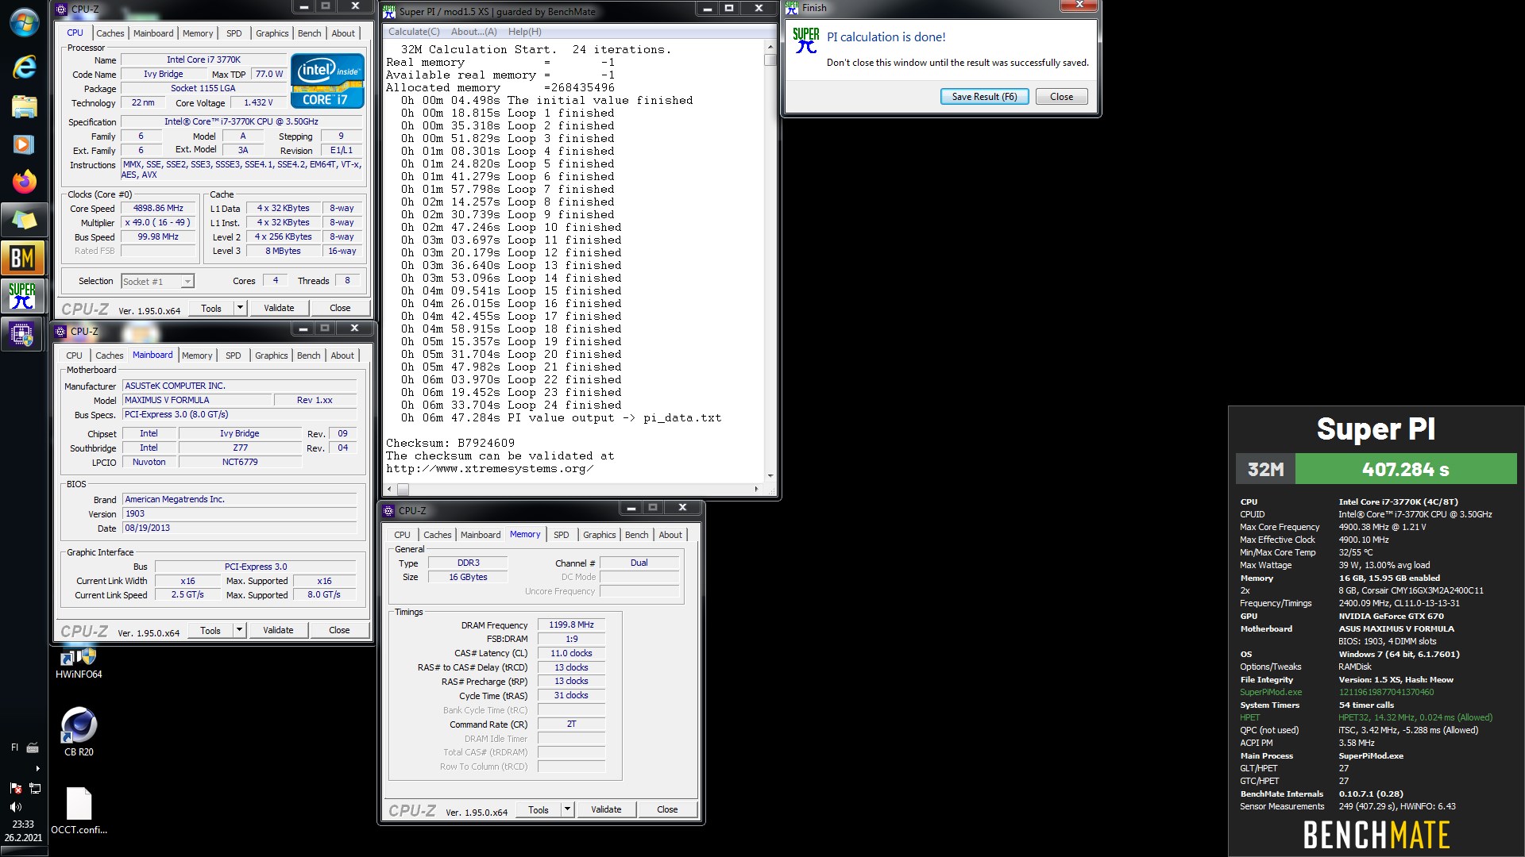Click Close button in Mainboard CPU-Z window

339,630
